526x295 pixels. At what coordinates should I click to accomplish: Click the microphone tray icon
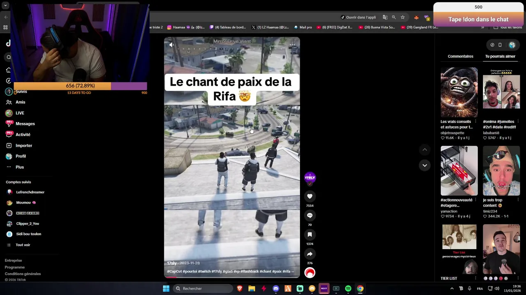click(469, 288)
